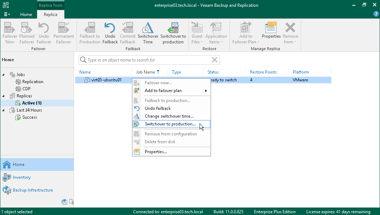Image resolution: width=380 pixels, height=215 pixels.
Task: Clear search box with X icon
Action: pyautogui.click(x=214, y=60)
